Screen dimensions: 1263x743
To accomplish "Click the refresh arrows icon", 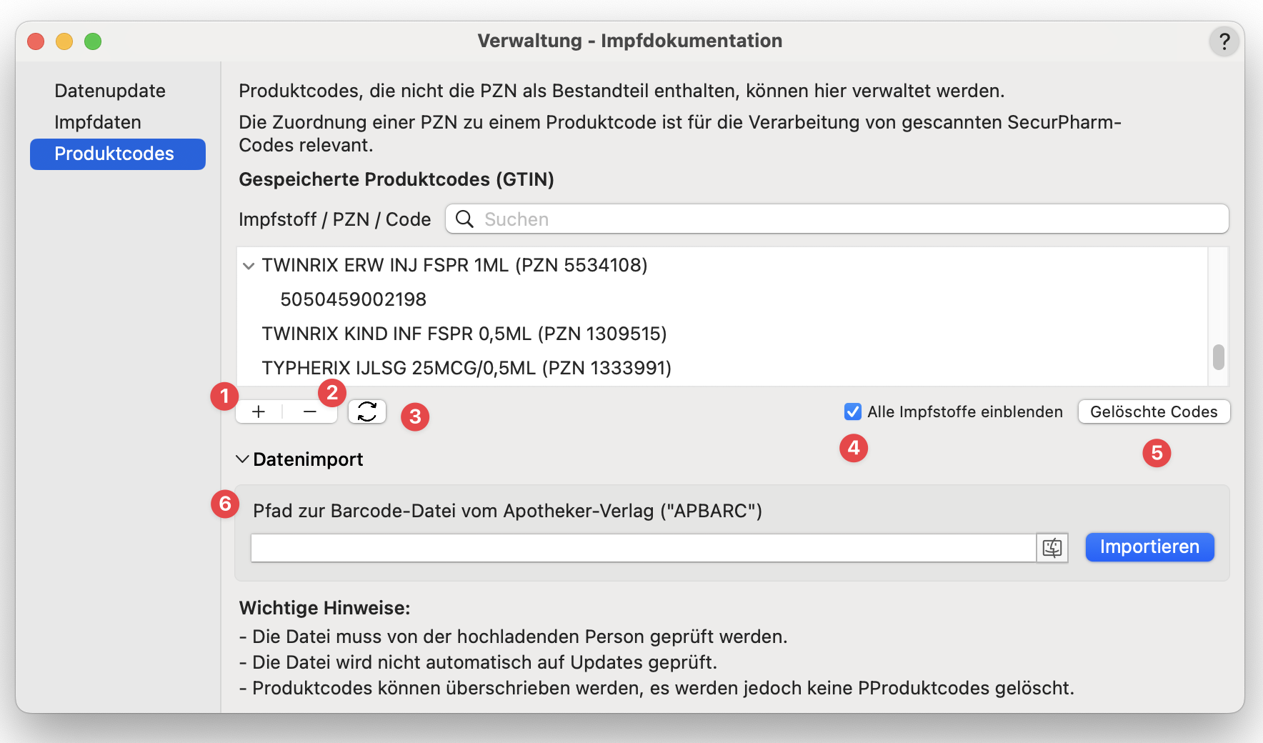I will coord(367,412).
